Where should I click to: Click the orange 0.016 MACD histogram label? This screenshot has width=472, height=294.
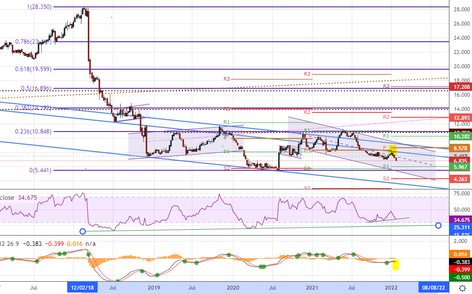click(460, 254)
